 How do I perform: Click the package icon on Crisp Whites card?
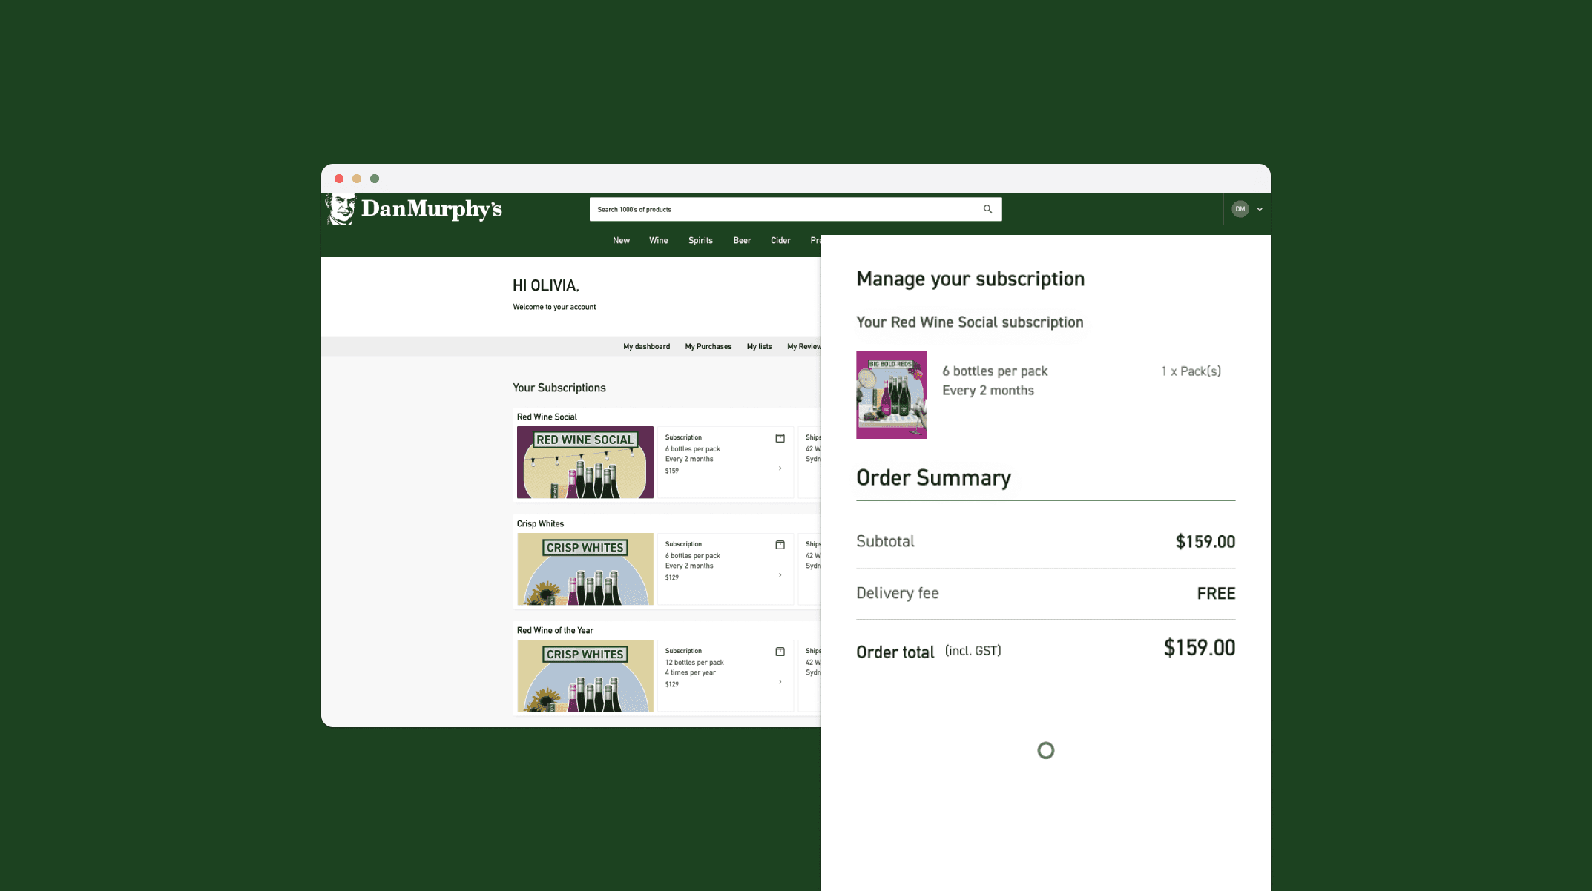tap(780, 544)
